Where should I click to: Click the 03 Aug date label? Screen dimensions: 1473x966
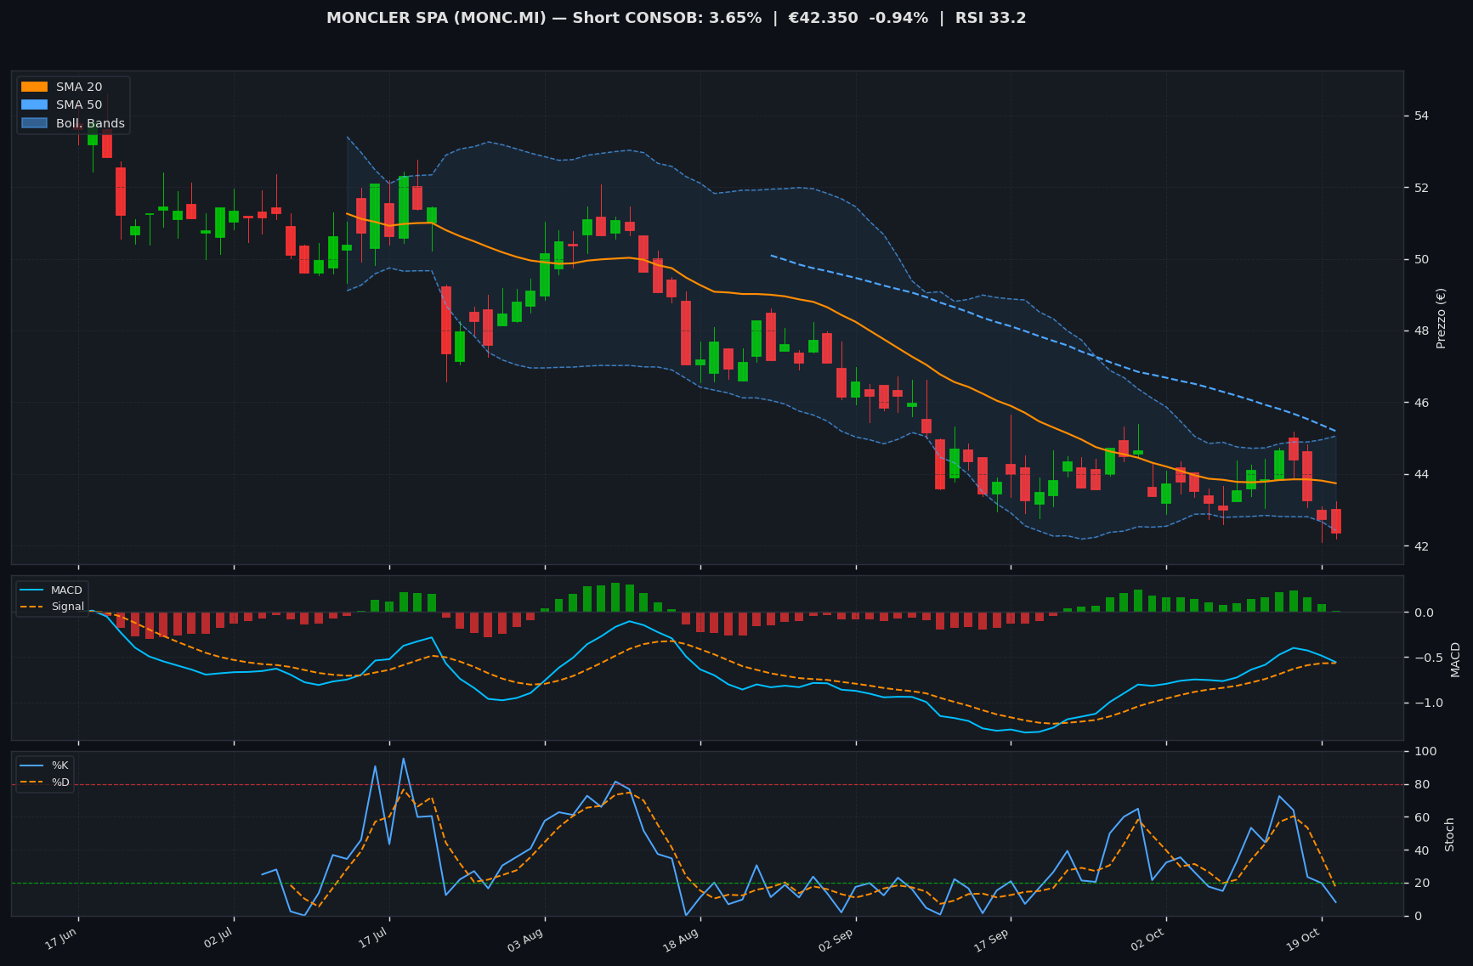point(525,941)
